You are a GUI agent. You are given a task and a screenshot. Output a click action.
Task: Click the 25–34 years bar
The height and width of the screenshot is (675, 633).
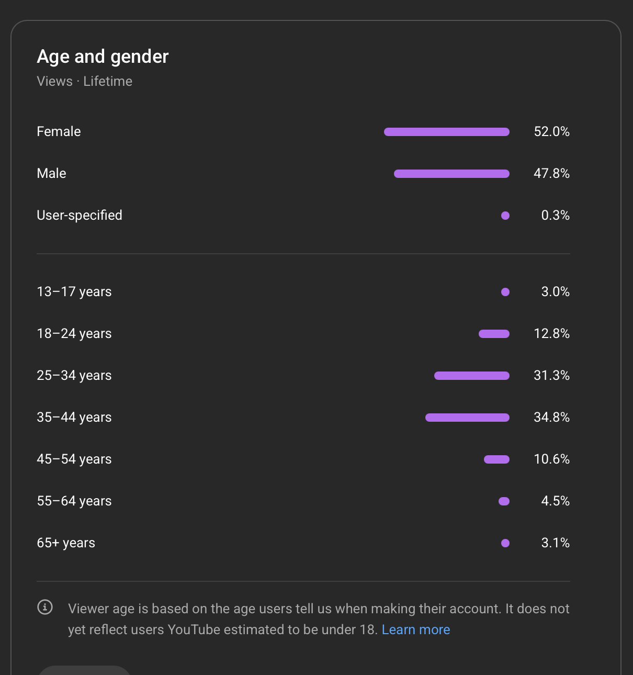coord(471,376)
